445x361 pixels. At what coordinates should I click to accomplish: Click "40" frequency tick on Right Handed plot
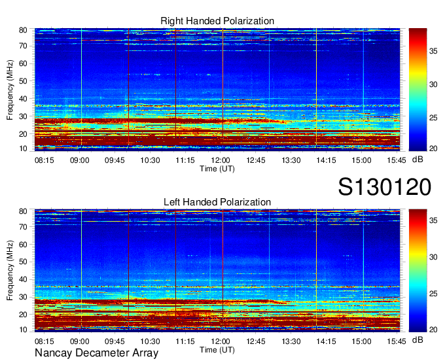click(x=23, y=99)
